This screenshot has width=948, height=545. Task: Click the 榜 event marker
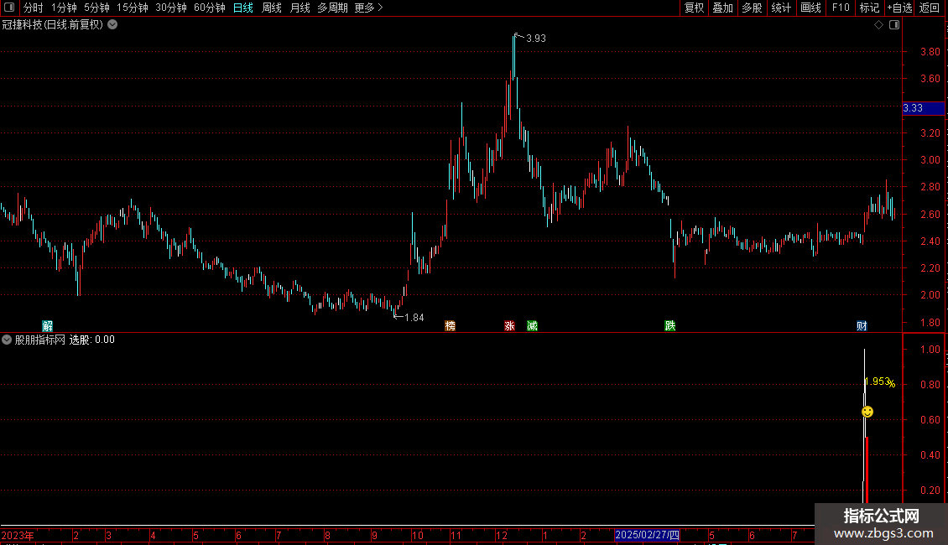(x=450, y=326)
